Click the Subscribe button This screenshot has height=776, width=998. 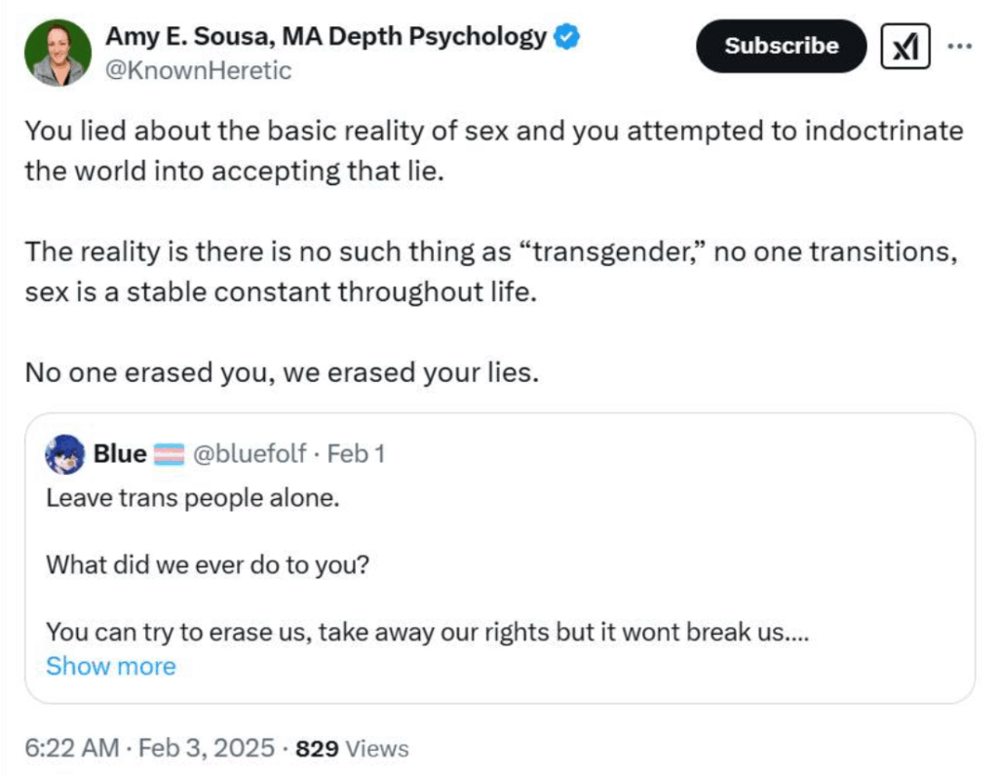[781, 46]
